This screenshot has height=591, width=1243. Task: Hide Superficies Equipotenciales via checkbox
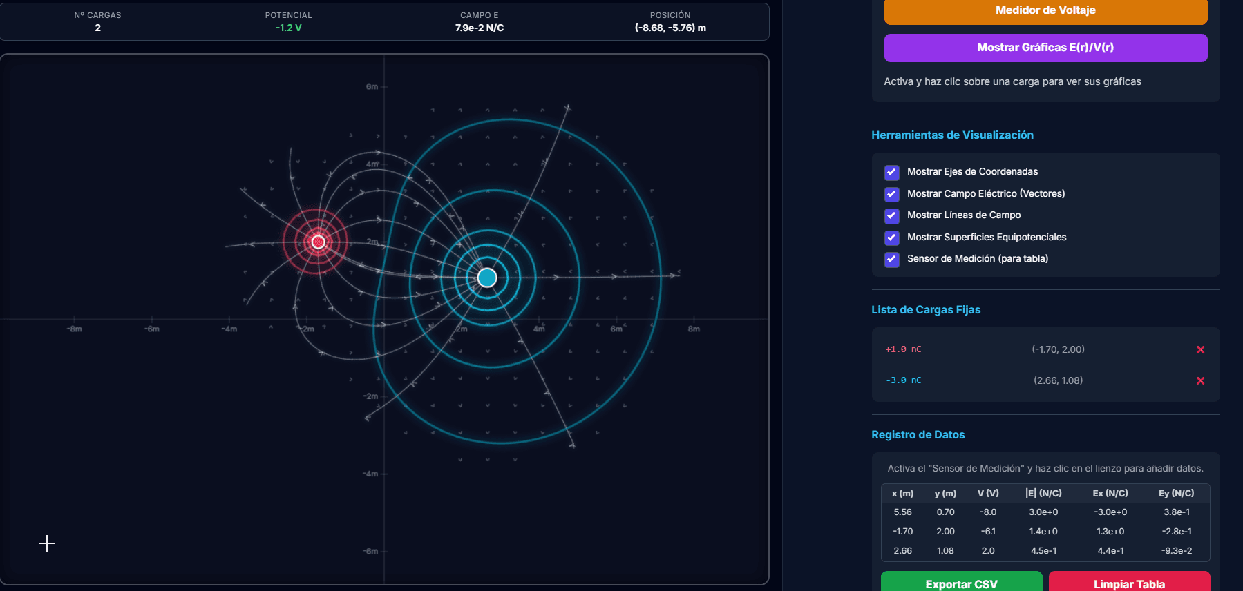pos(892,238)
